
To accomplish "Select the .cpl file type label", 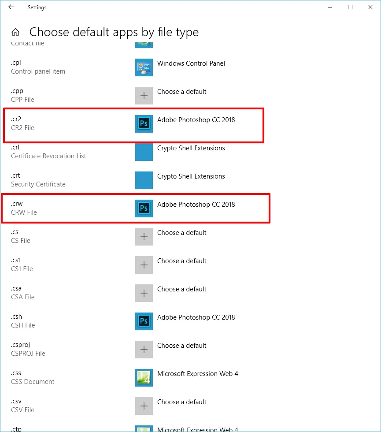I will (x=16, y=63).
